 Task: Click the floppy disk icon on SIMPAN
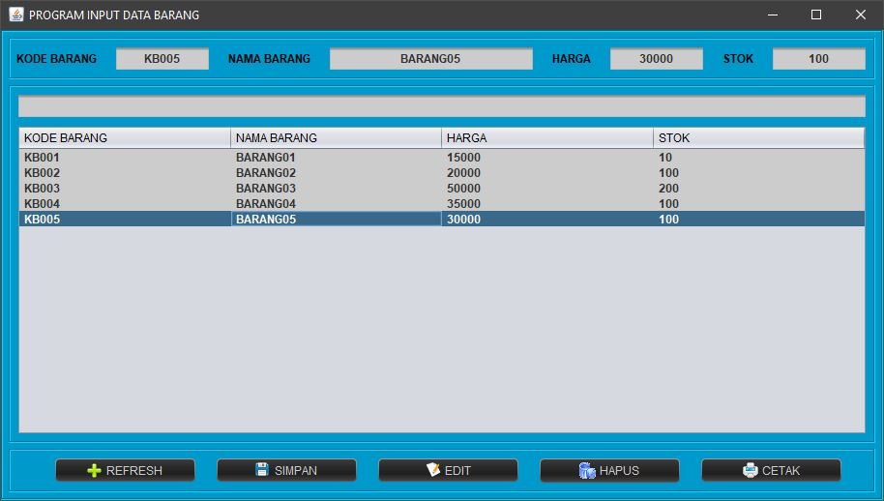[x=262, y=470]
